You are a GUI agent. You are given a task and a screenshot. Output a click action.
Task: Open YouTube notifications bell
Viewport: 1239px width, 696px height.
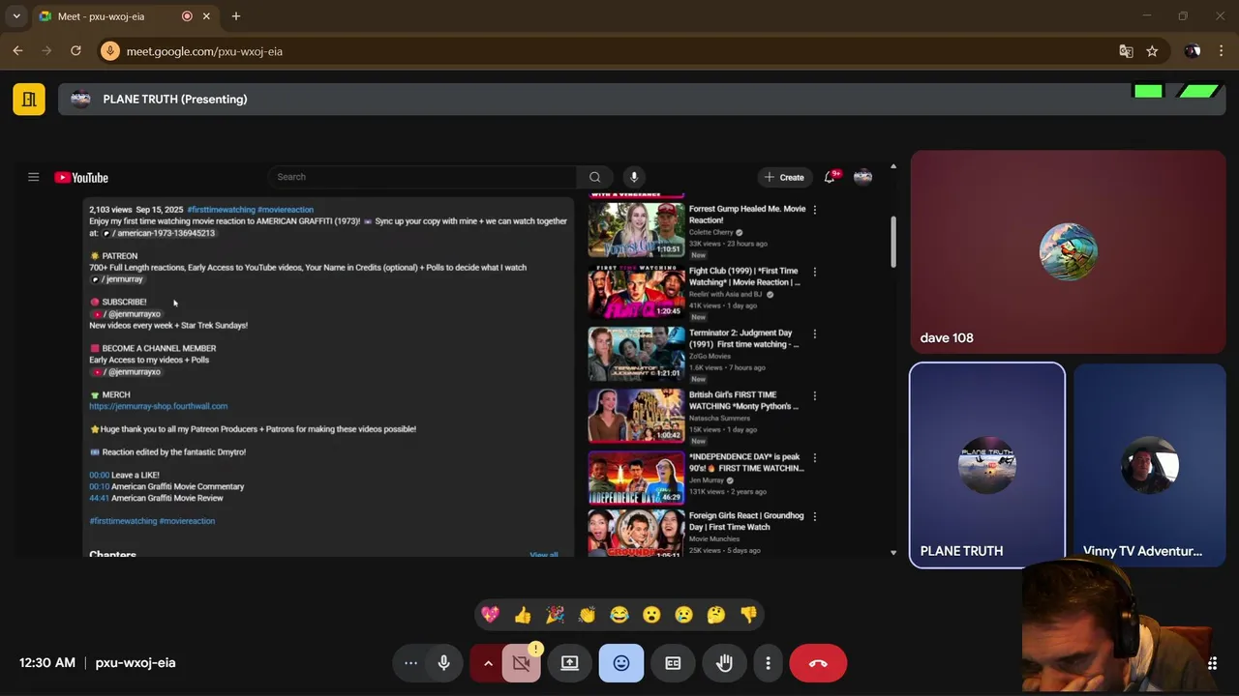click(830, 177)
